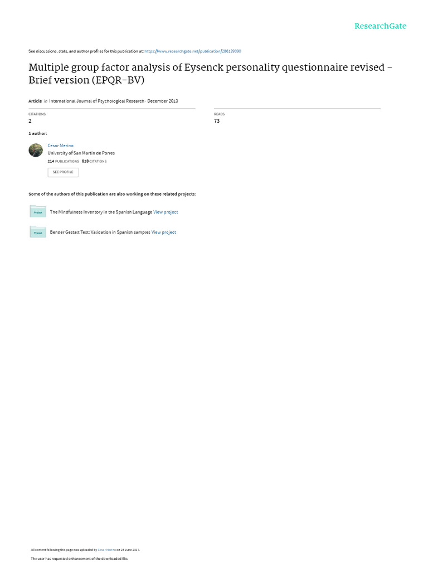Click the enhancement request notice at bottom
This screenshot has width=428, height=571.
pos(79,559)
